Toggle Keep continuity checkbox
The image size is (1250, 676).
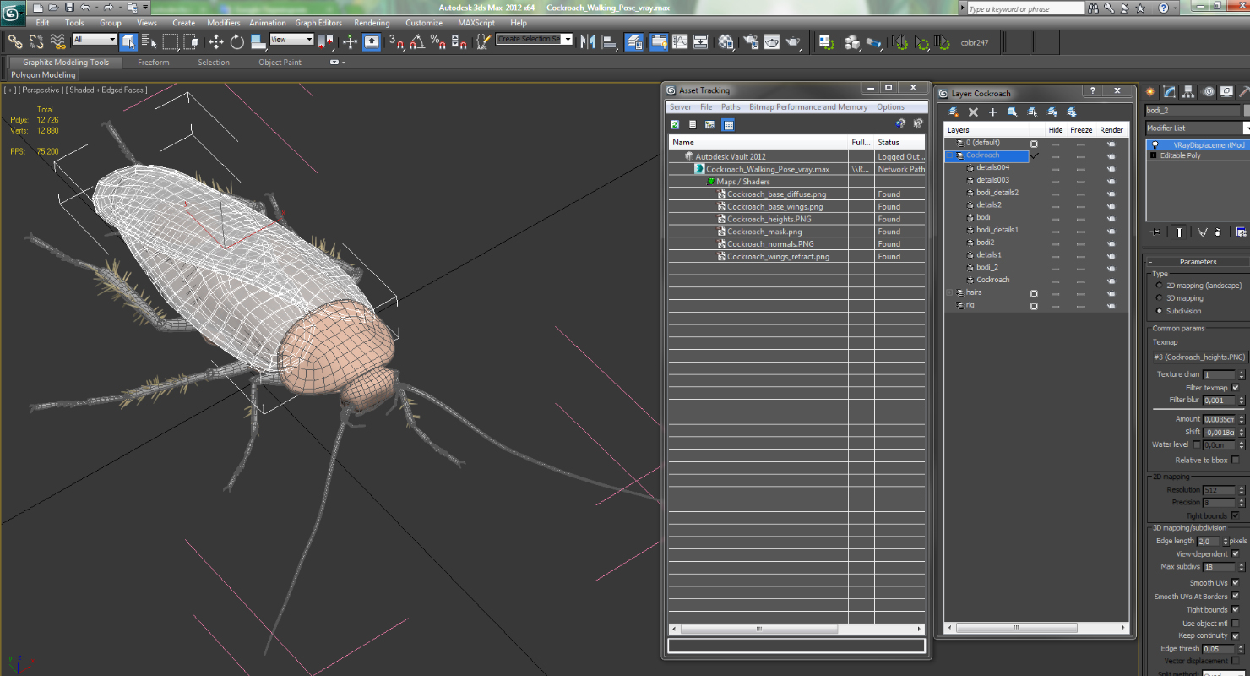coord(1235,635)
